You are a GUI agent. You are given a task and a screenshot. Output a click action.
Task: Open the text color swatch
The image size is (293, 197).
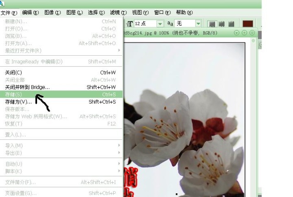pyautogui.click(x=248, y=23)
